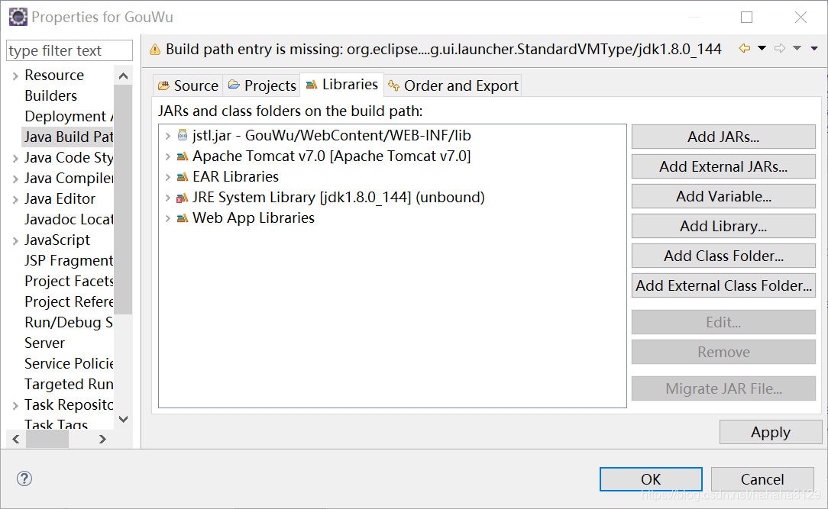The image size is (828, 509).
Task: Click the sidebar scroll up arrow
Action: click(x=123, y=76)
